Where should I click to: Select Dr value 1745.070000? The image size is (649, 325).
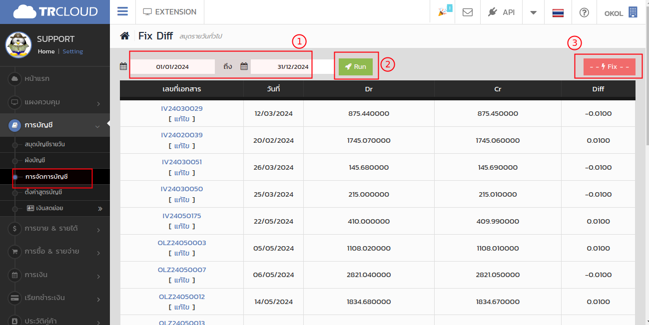pyautogui.click(x=369, y=141)
